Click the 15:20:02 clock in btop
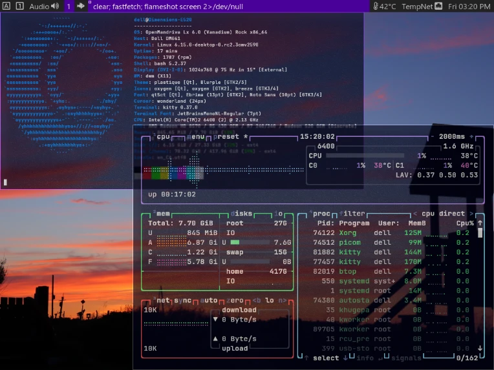Image resolution: width=494 pixels, height=370 pixels. point(317,136)
